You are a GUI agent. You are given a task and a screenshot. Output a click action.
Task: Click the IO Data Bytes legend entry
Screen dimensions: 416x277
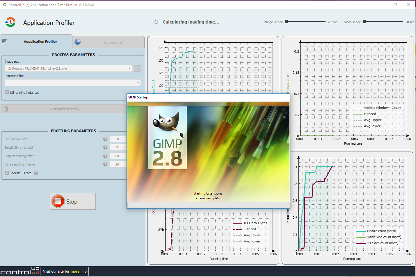[250, 223]
